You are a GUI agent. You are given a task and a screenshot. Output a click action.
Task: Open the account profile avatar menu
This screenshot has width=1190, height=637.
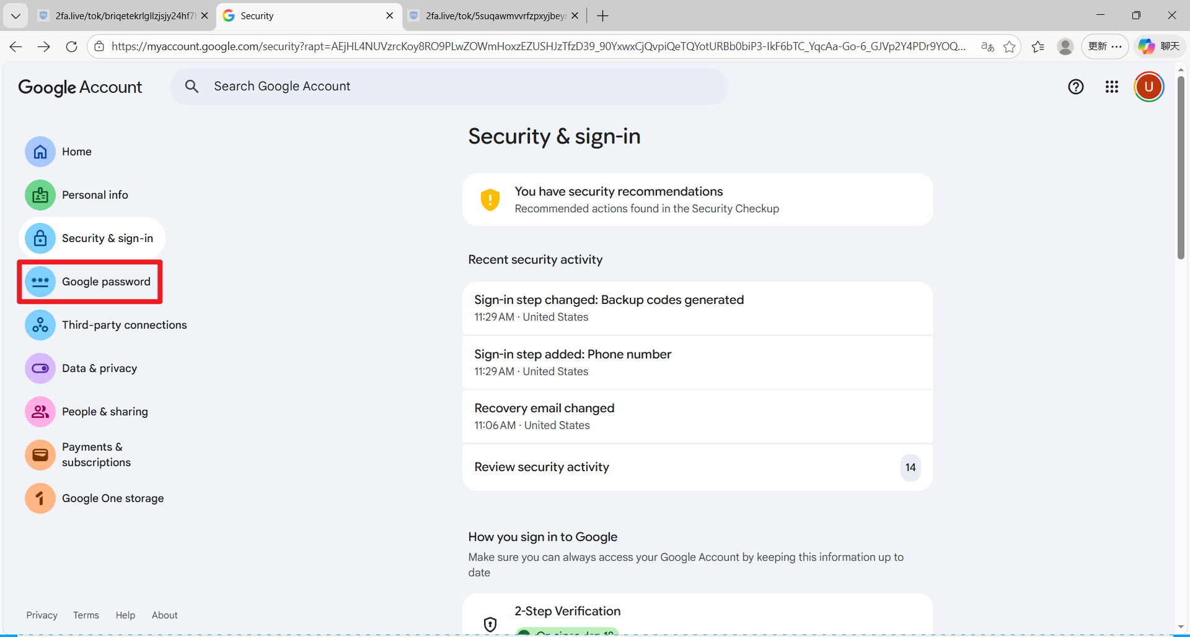pos(1148,87)
